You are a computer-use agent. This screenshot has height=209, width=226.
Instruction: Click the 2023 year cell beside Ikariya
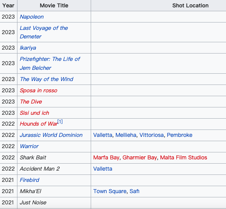tap(9, 48)
